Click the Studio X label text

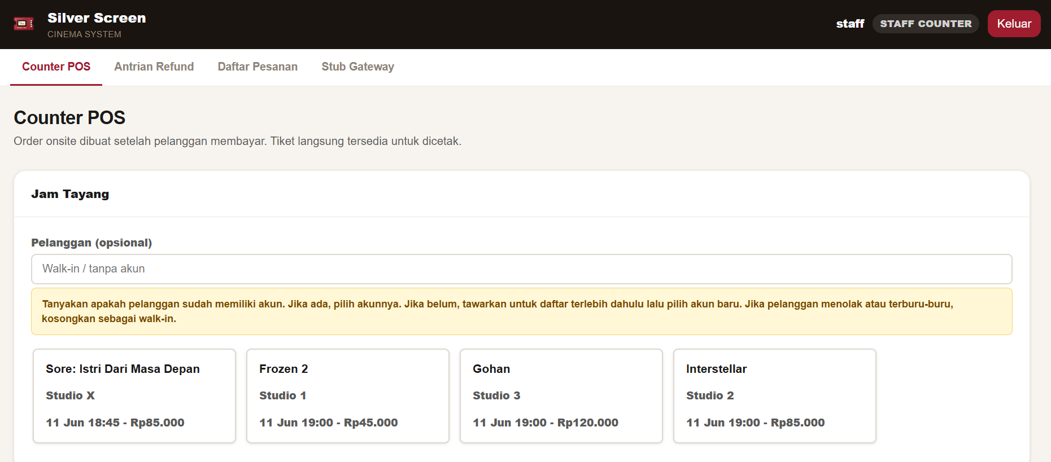tap(70, 395)
